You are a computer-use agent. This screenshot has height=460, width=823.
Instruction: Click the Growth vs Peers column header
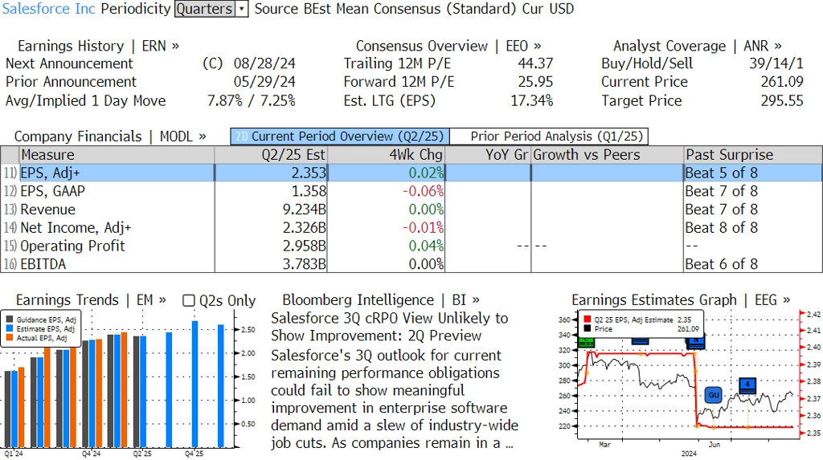(608, 155)
